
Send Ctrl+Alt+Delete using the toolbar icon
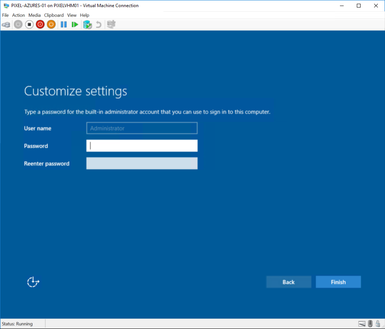click(6, 24)
